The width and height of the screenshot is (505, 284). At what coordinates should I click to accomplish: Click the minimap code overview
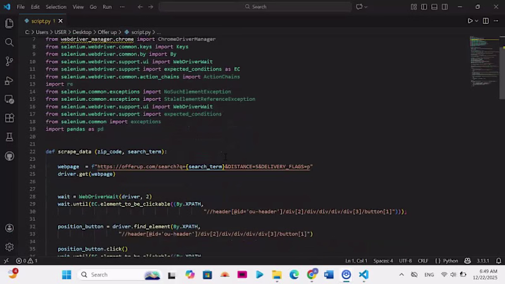483,61
